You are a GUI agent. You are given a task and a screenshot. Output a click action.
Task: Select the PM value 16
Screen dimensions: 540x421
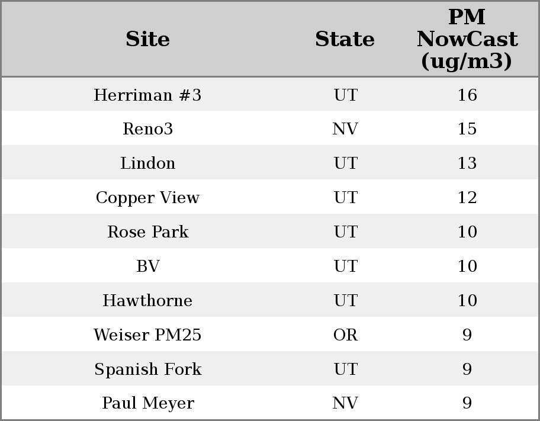[467, 95]
